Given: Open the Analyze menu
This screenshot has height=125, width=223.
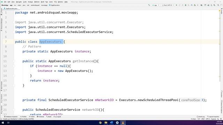Looking at the screenshot, I should (30, 2).
